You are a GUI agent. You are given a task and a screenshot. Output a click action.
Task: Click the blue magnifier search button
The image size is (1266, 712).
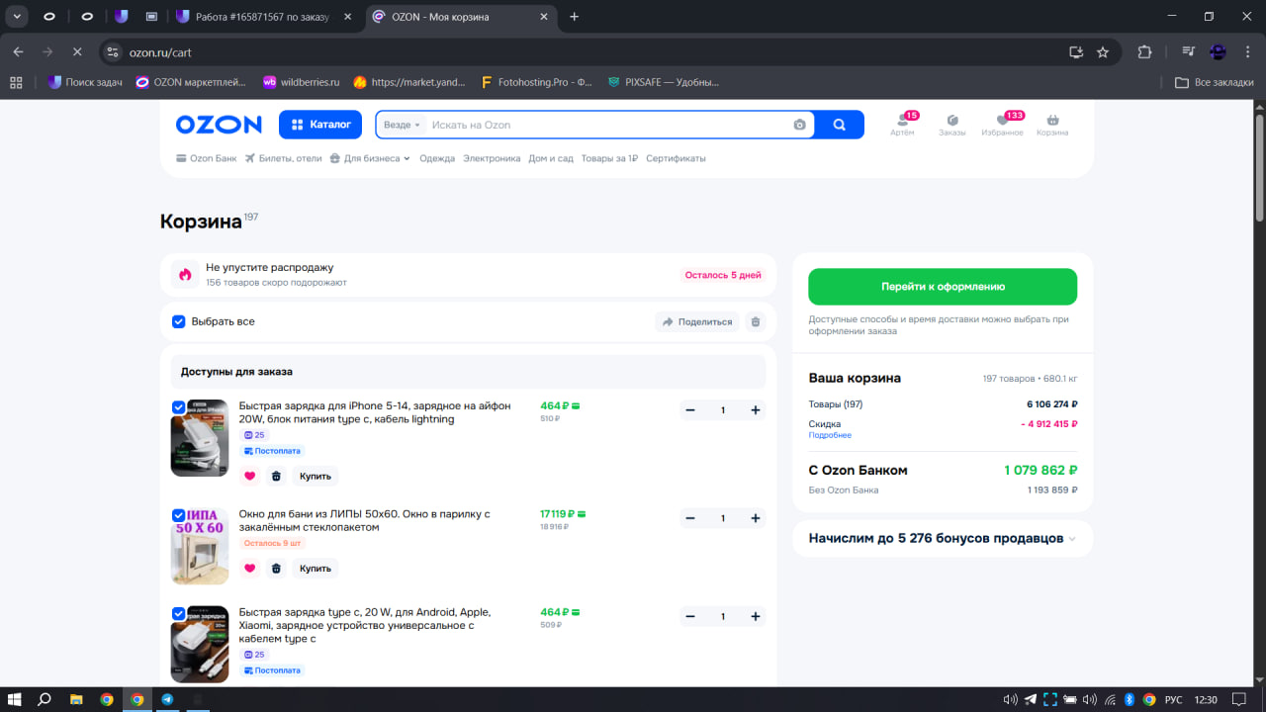pos(840,125)
